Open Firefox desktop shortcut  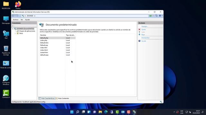click(18, 5)
